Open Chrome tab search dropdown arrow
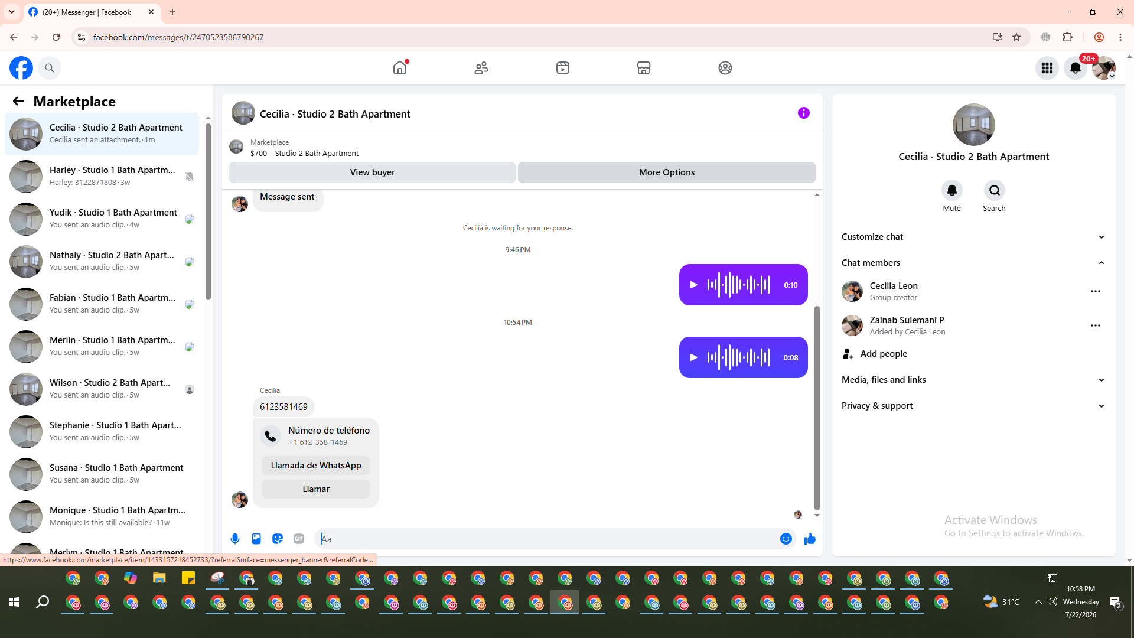The image size is (1134, 638). [x=12, y=12]
